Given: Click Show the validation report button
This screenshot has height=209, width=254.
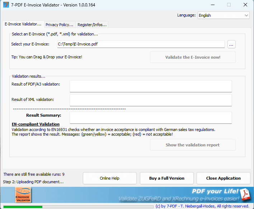Looking at the screenshot, I should click(193, 145).
